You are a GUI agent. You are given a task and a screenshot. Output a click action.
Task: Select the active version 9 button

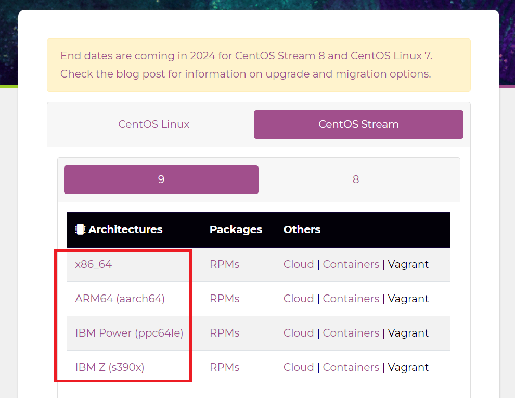click(161, 179)
